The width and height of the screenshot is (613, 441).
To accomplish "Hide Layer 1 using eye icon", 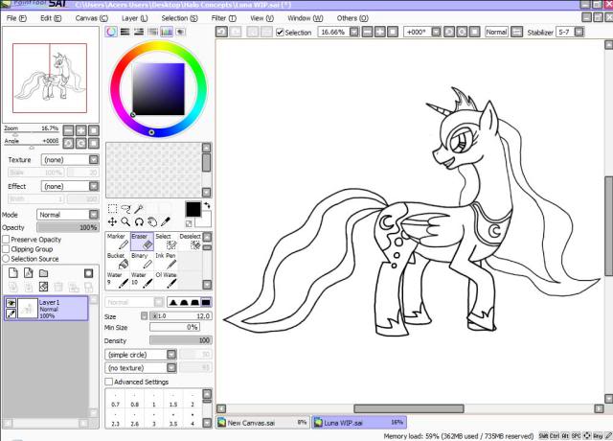I will coord(11,303).
